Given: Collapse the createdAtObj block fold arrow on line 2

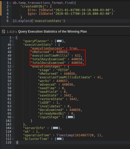Looking at the screenshot, I should (10, 6).
